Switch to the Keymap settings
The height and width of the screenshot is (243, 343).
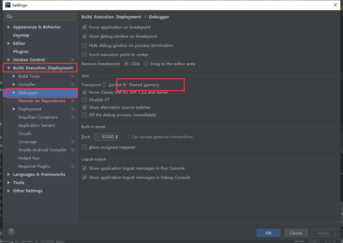click(x=21, y=35)
